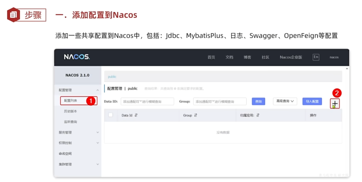Viewport: 362px width, 182px height.
Task: Click the blue 查询 button
Action: click(x=259, y=101)
